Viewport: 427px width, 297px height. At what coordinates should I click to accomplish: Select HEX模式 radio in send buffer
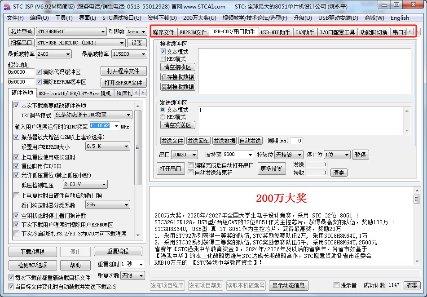163,117
